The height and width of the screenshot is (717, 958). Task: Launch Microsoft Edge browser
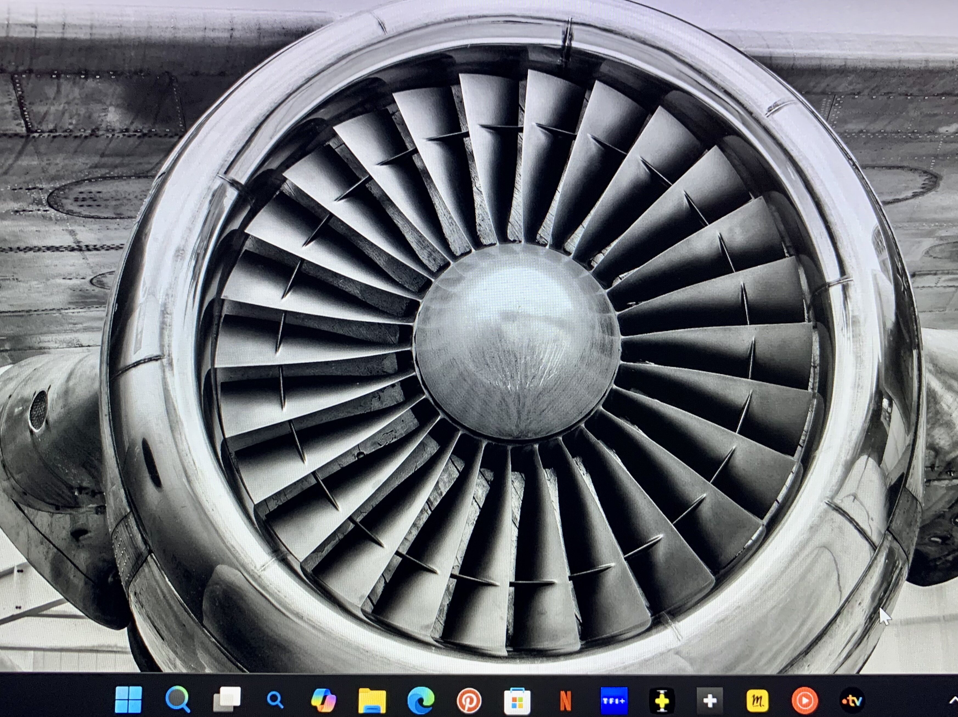421,700
